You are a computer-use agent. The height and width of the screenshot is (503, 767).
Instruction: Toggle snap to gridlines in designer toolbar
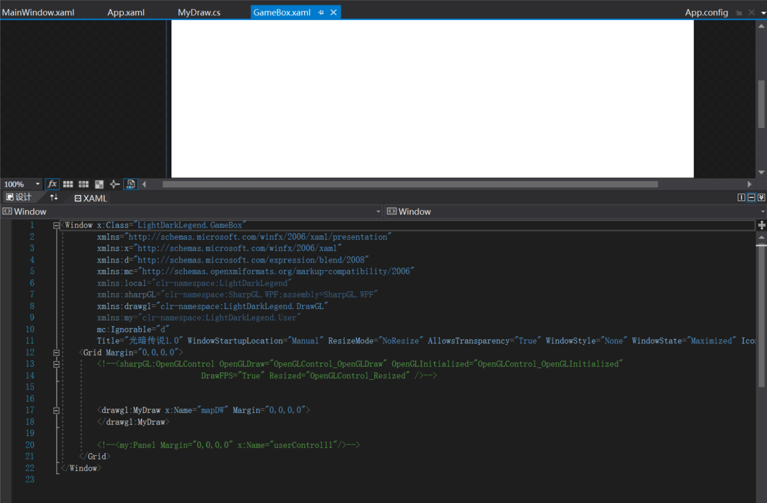[84, 184]
